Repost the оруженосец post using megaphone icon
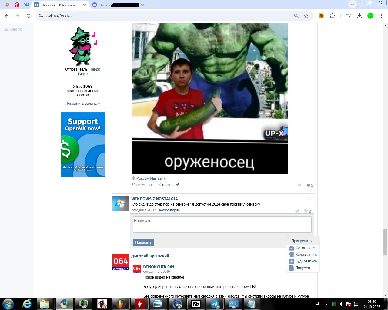 tap(299, 186)
